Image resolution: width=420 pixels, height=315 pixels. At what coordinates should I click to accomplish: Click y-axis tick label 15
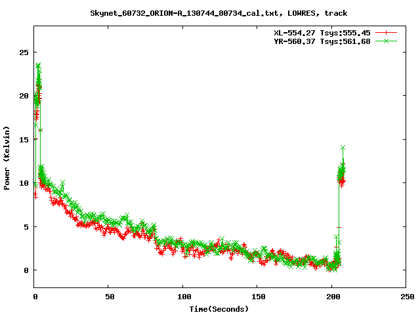pyautogui.click(x=24, y=140)
